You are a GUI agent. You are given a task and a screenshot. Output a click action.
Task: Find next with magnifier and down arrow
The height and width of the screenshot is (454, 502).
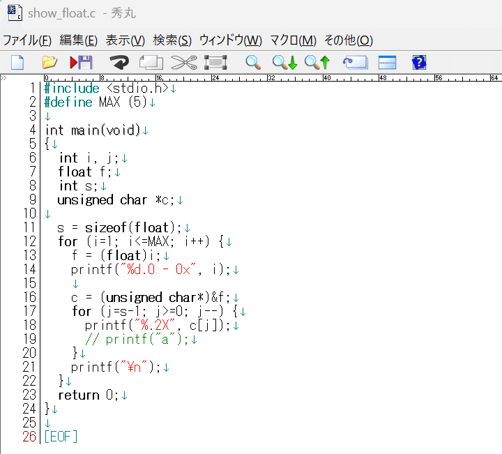click(x=284, y=62)
